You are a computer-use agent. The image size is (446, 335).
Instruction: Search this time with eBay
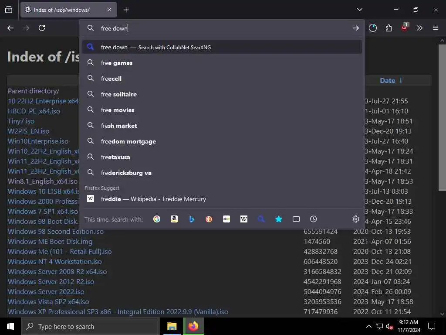click(x=226, y=219)
